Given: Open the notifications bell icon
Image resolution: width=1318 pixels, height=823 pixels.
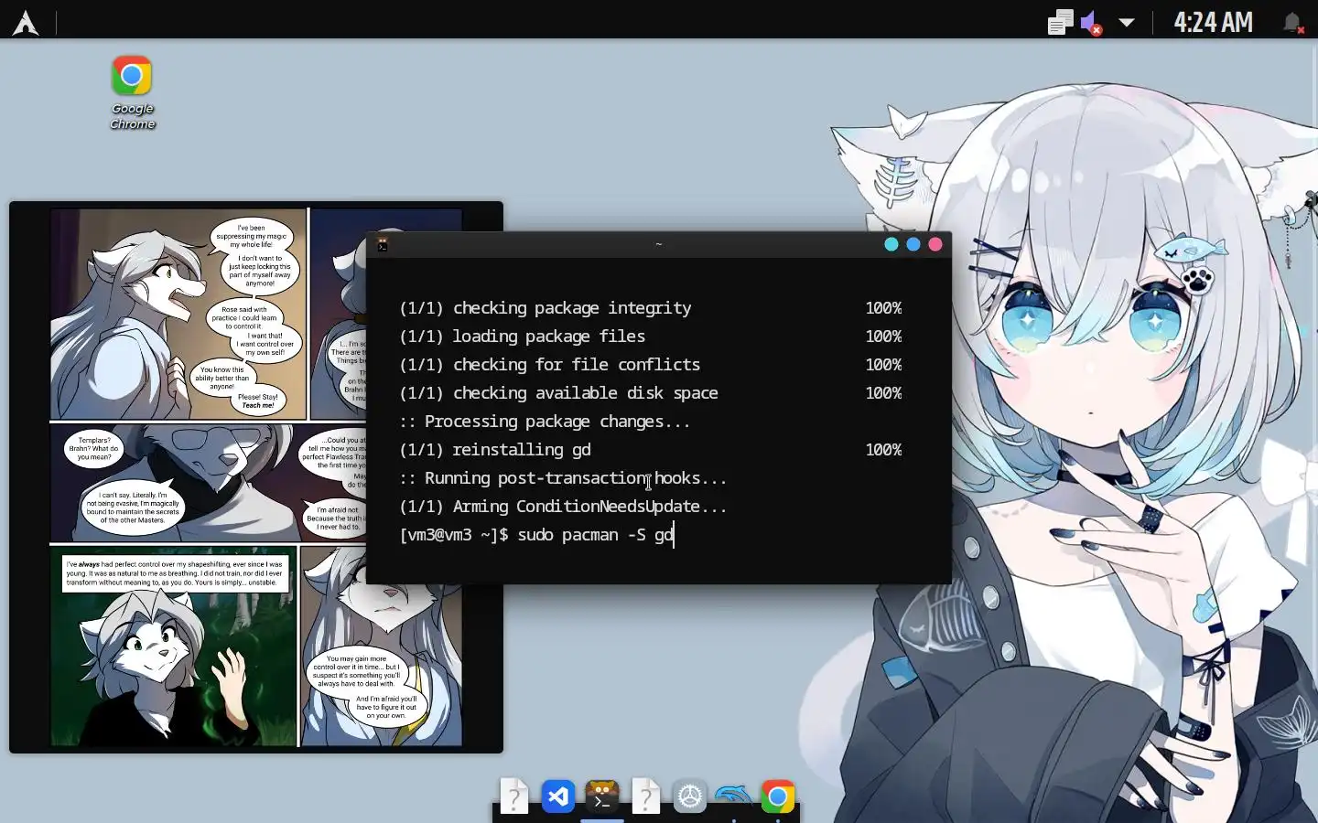Looking at the screenshot, I should 1292,22.
